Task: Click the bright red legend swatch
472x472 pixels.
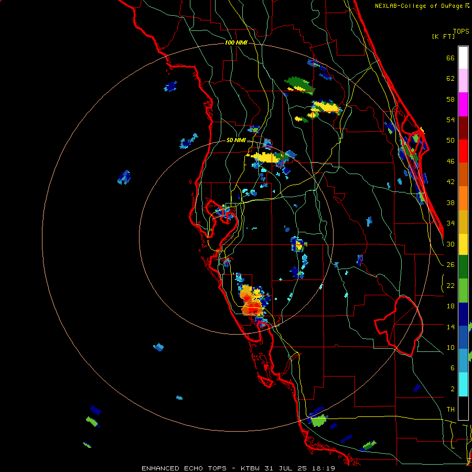Action: (x=463, y=151)
